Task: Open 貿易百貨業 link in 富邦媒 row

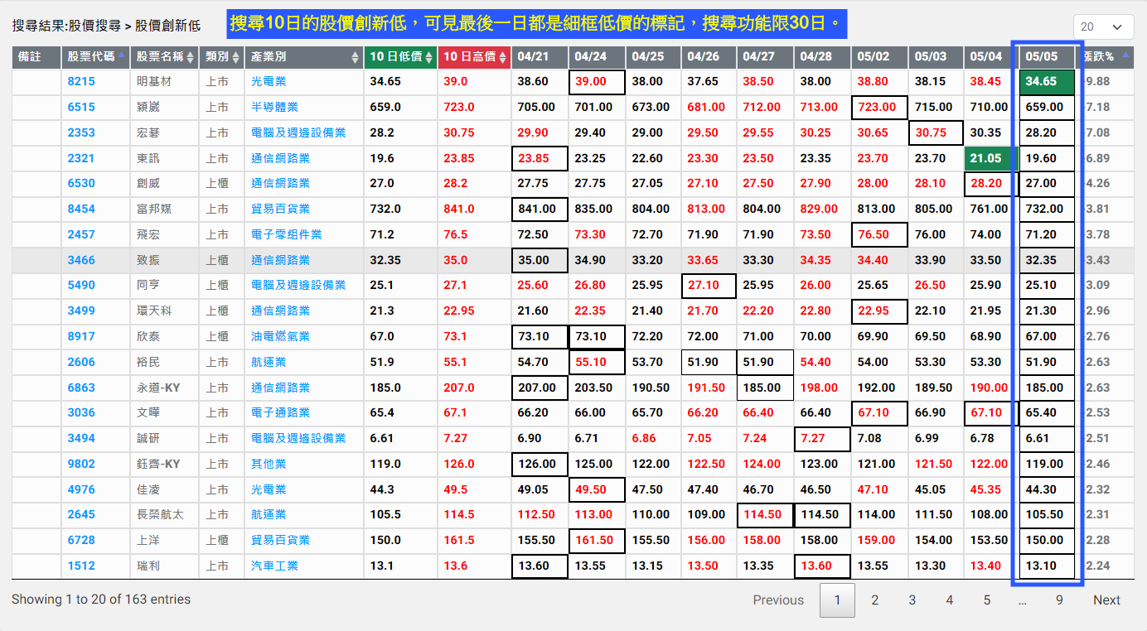Action: (x=280, y=209)
